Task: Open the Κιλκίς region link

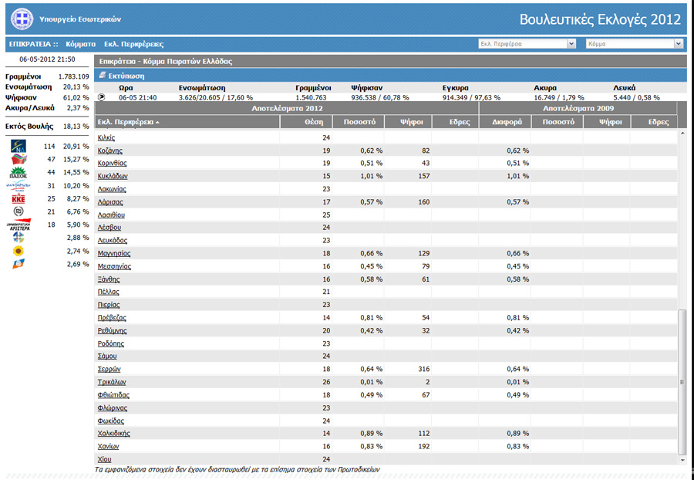Action: 106,137
